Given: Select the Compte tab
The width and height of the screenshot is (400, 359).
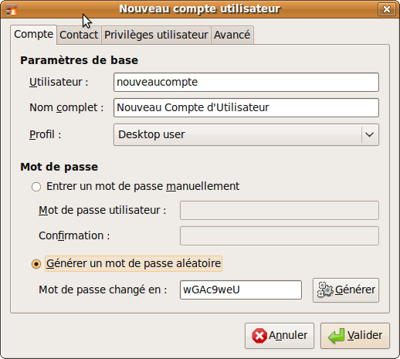Looking at the screenshot, I should [33, 34].
